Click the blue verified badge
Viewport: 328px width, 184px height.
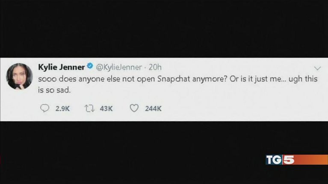[90, 67]
